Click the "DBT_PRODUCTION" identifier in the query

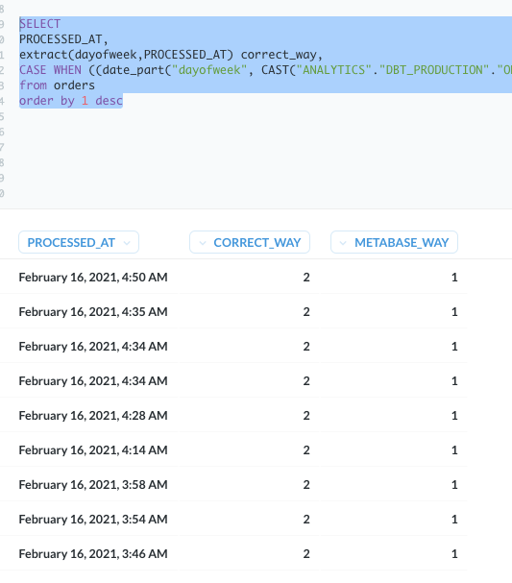434,70
